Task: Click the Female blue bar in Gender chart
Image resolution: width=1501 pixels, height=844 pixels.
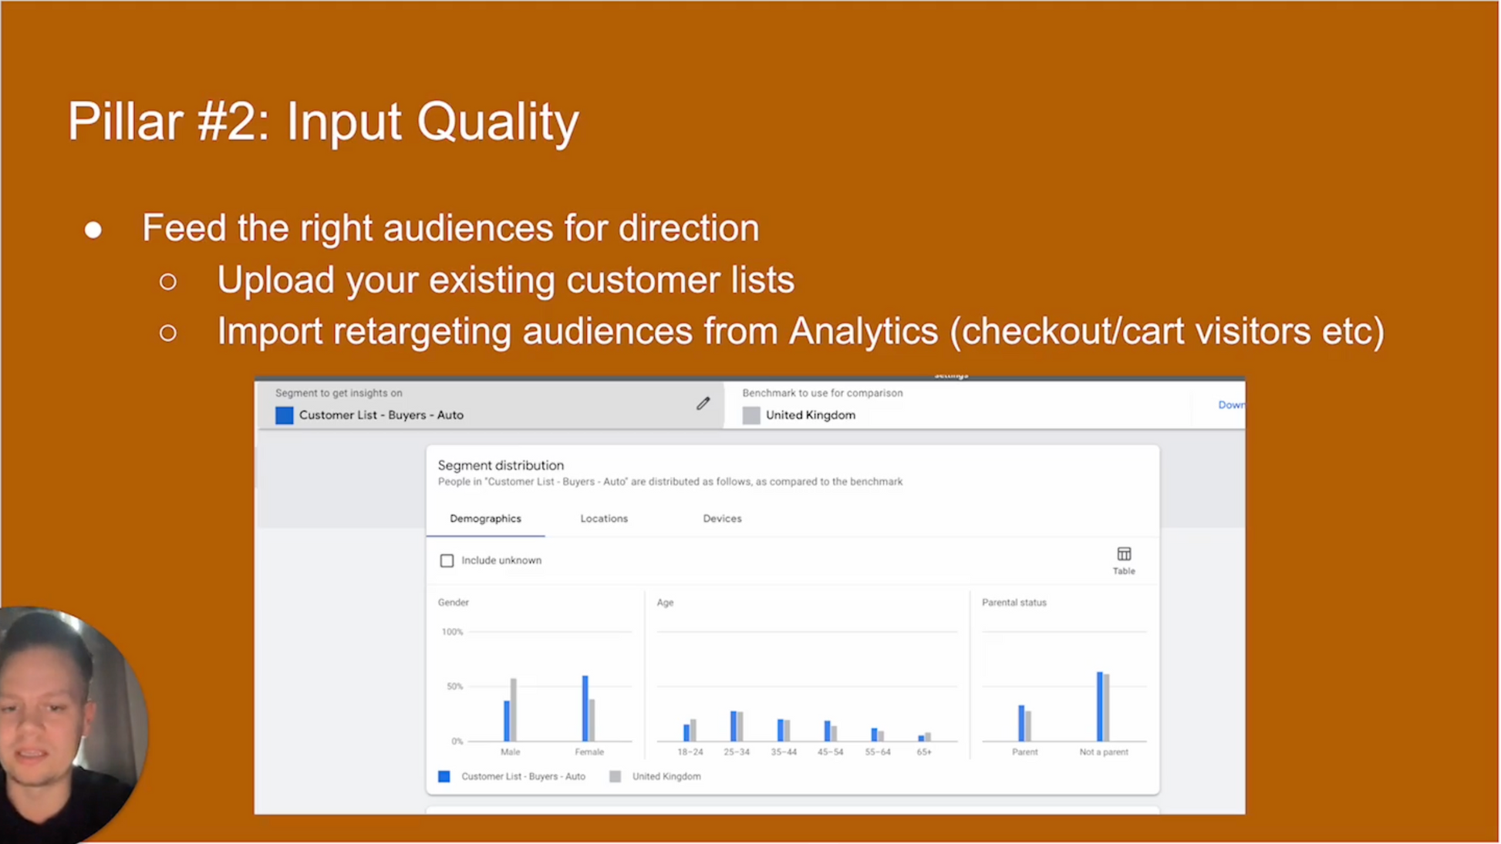Action: [x=585, y=709]
